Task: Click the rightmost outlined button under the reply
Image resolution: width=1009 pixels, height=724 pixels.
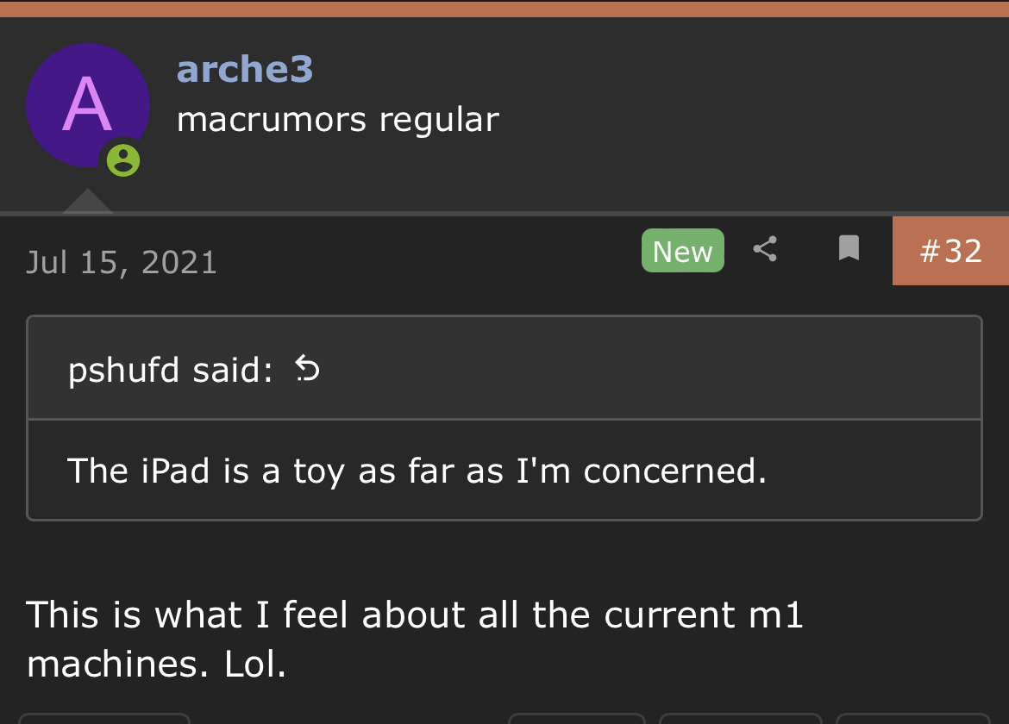Action: pos(912,719)
